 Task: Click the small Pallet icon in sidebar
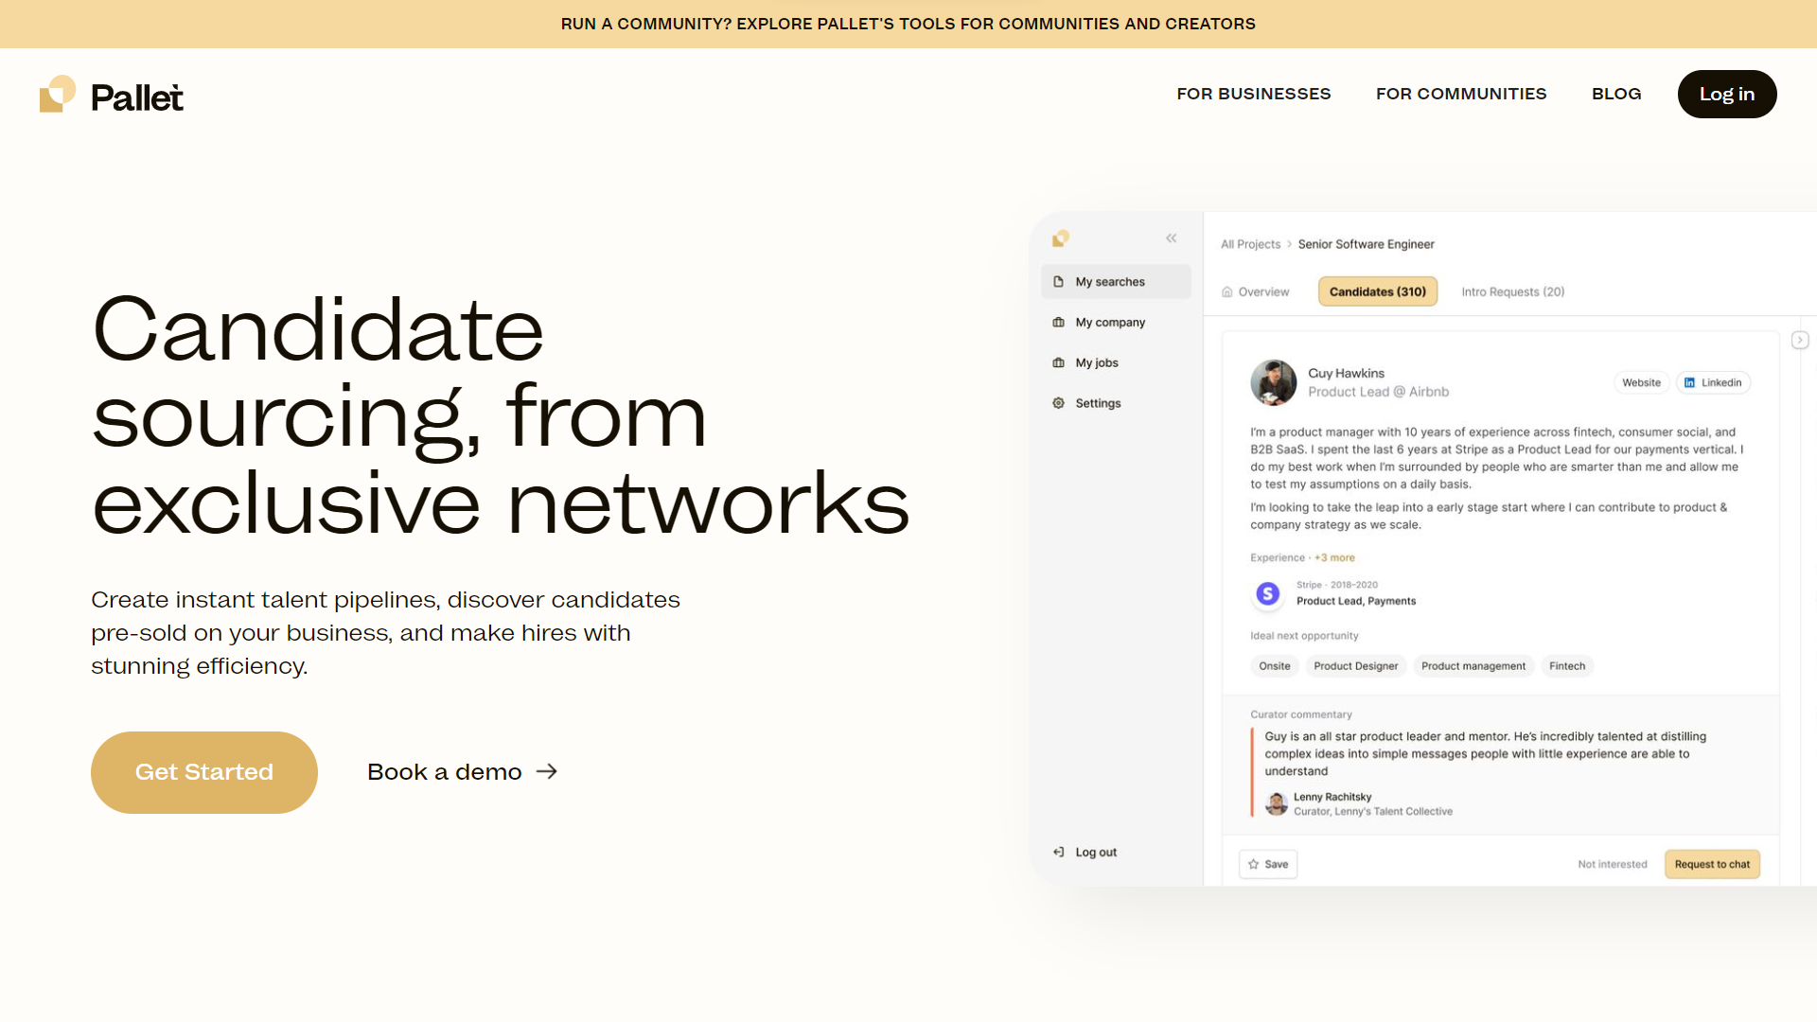click(x=1060, y=238)
